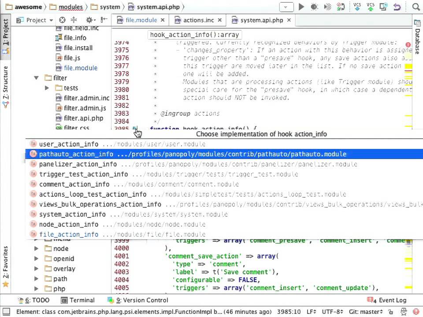
Task: Click gutter implementations icon at line 3985
Action: (x=135, y=128)
